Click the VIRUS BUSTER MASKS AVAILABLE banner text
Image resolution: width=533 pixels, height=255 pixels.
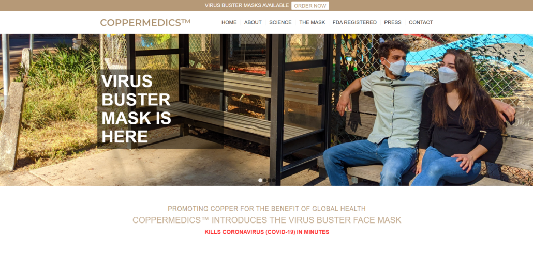click(247, 6)
